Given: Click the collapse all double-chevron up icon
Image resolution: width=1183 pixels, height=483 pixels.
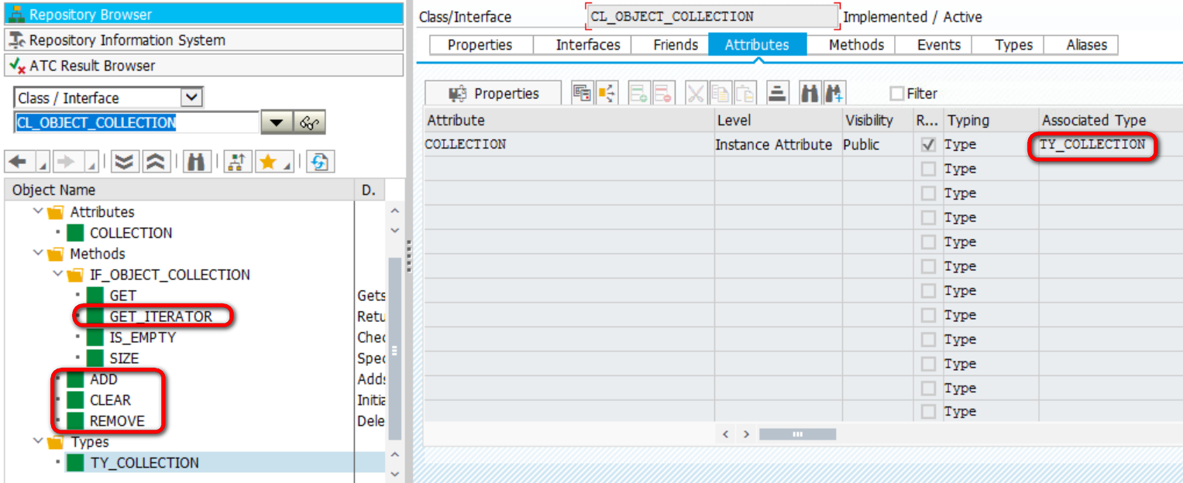Looking at the screenshot, I should coord(156,161).
